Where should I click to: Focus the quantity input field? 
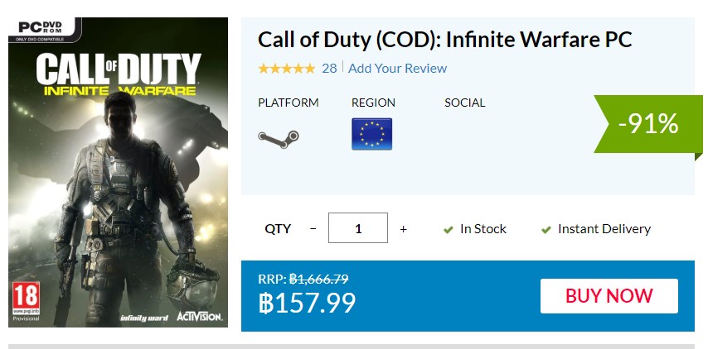(x=358, y=228)
